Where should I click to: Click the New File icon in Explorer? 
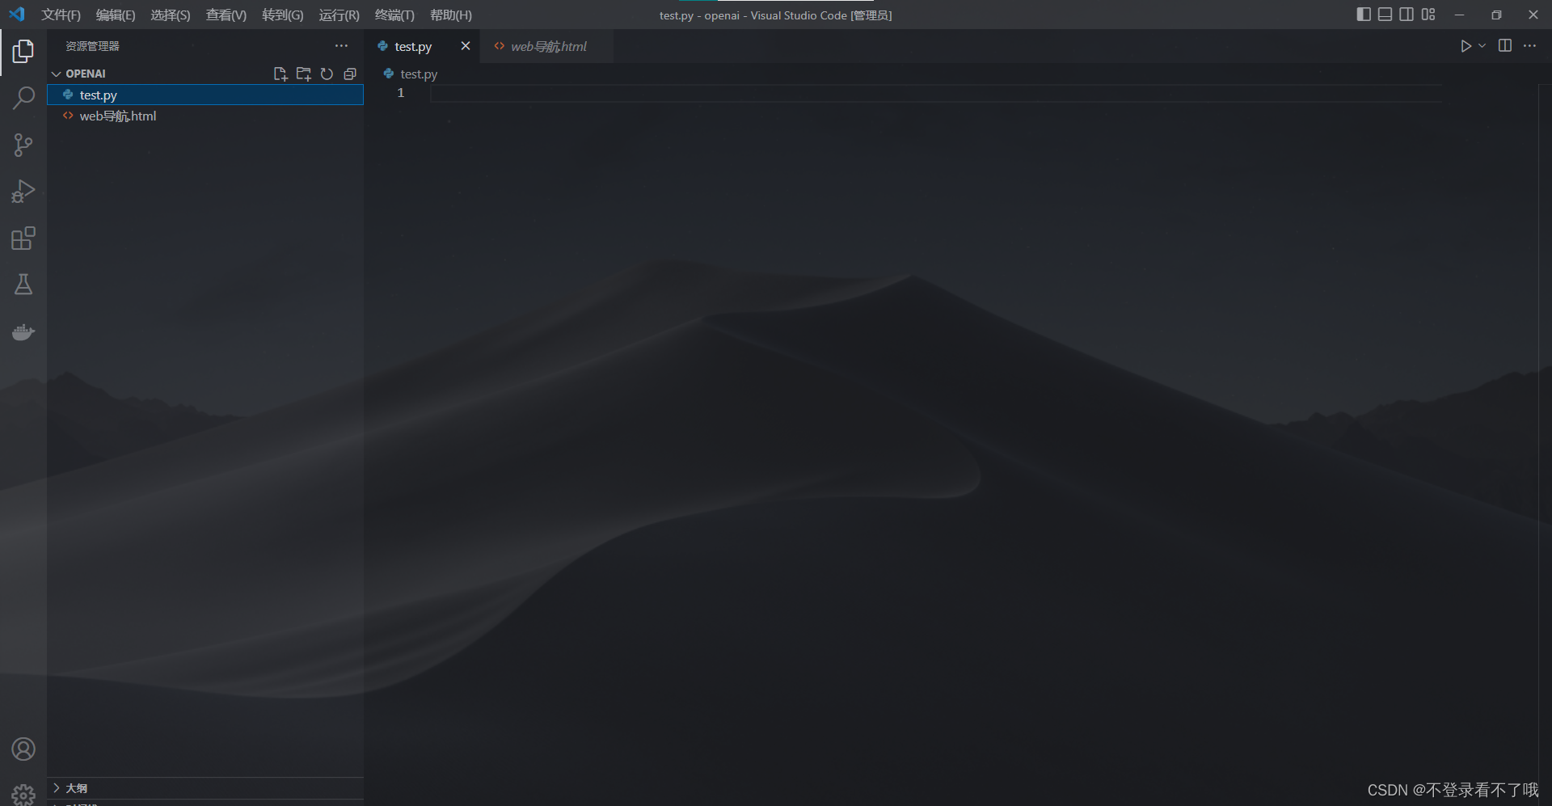pos(280,74)
